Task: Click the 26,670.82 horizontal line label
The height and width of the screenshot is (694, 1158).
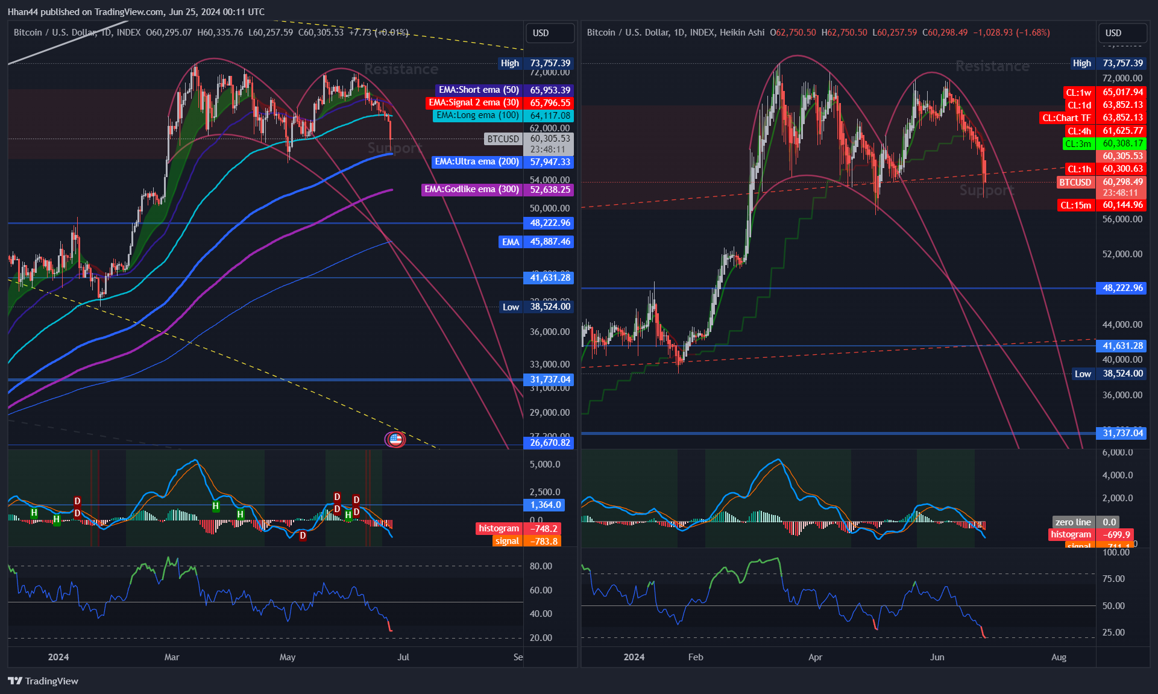Action: (x=550, y=443)
